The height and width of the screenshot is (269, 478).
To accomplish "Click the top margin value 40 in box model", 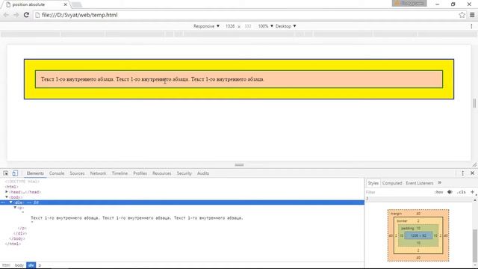I will coord(418,214).
